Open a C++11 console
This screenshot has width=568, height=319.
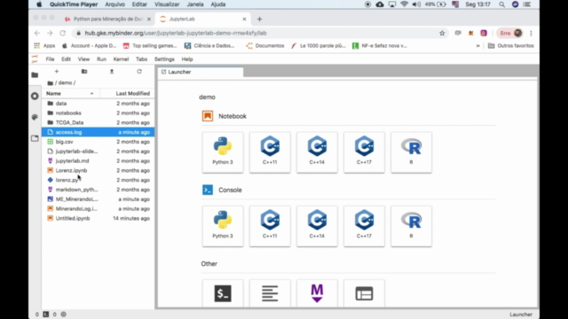(270, 226)
